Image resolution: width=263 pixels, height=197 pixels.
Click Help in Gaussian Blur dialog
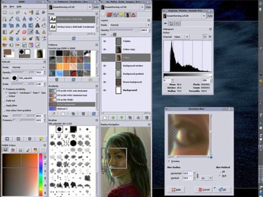click(x=176, y=189)
